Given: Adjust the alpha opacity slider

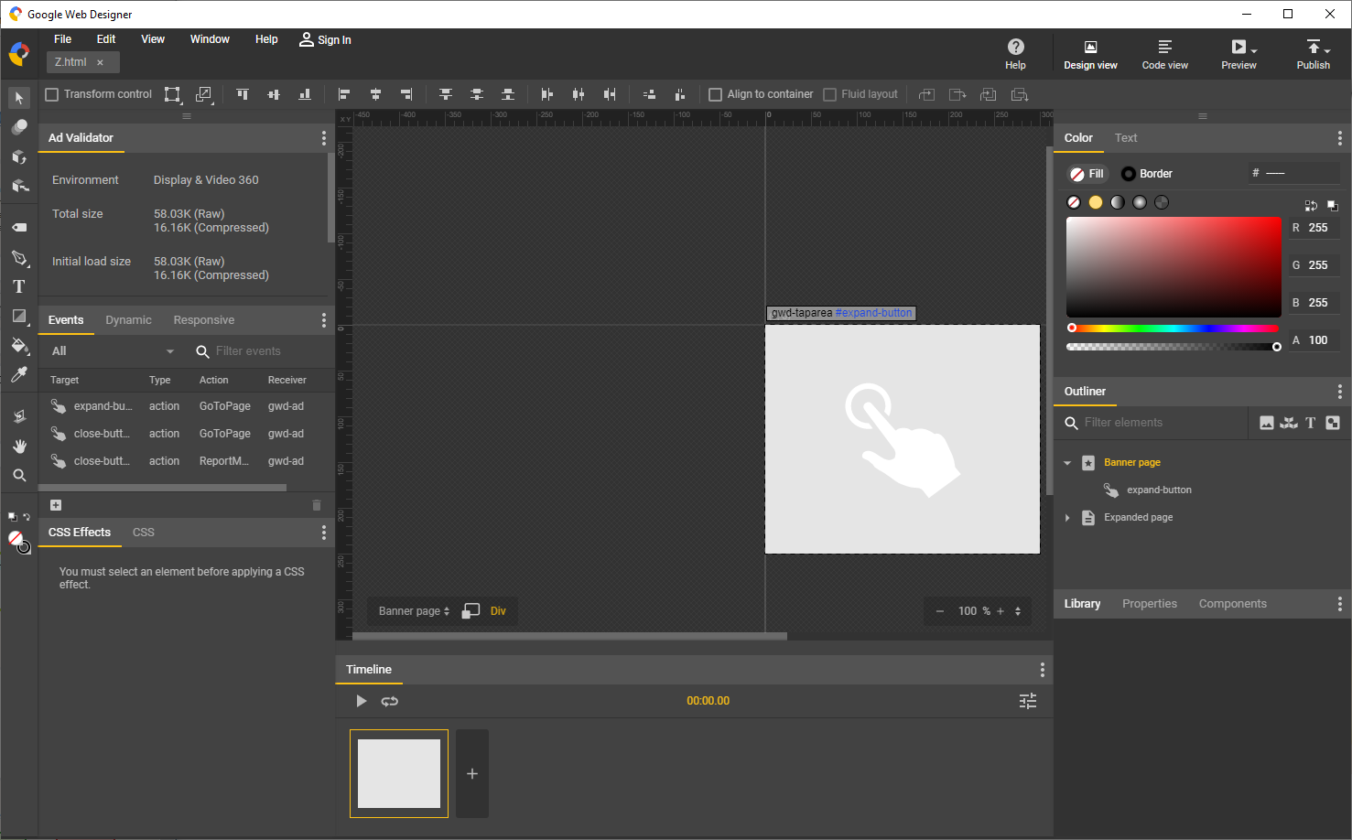Looking at the screenshot, I should click(1174, 347).
